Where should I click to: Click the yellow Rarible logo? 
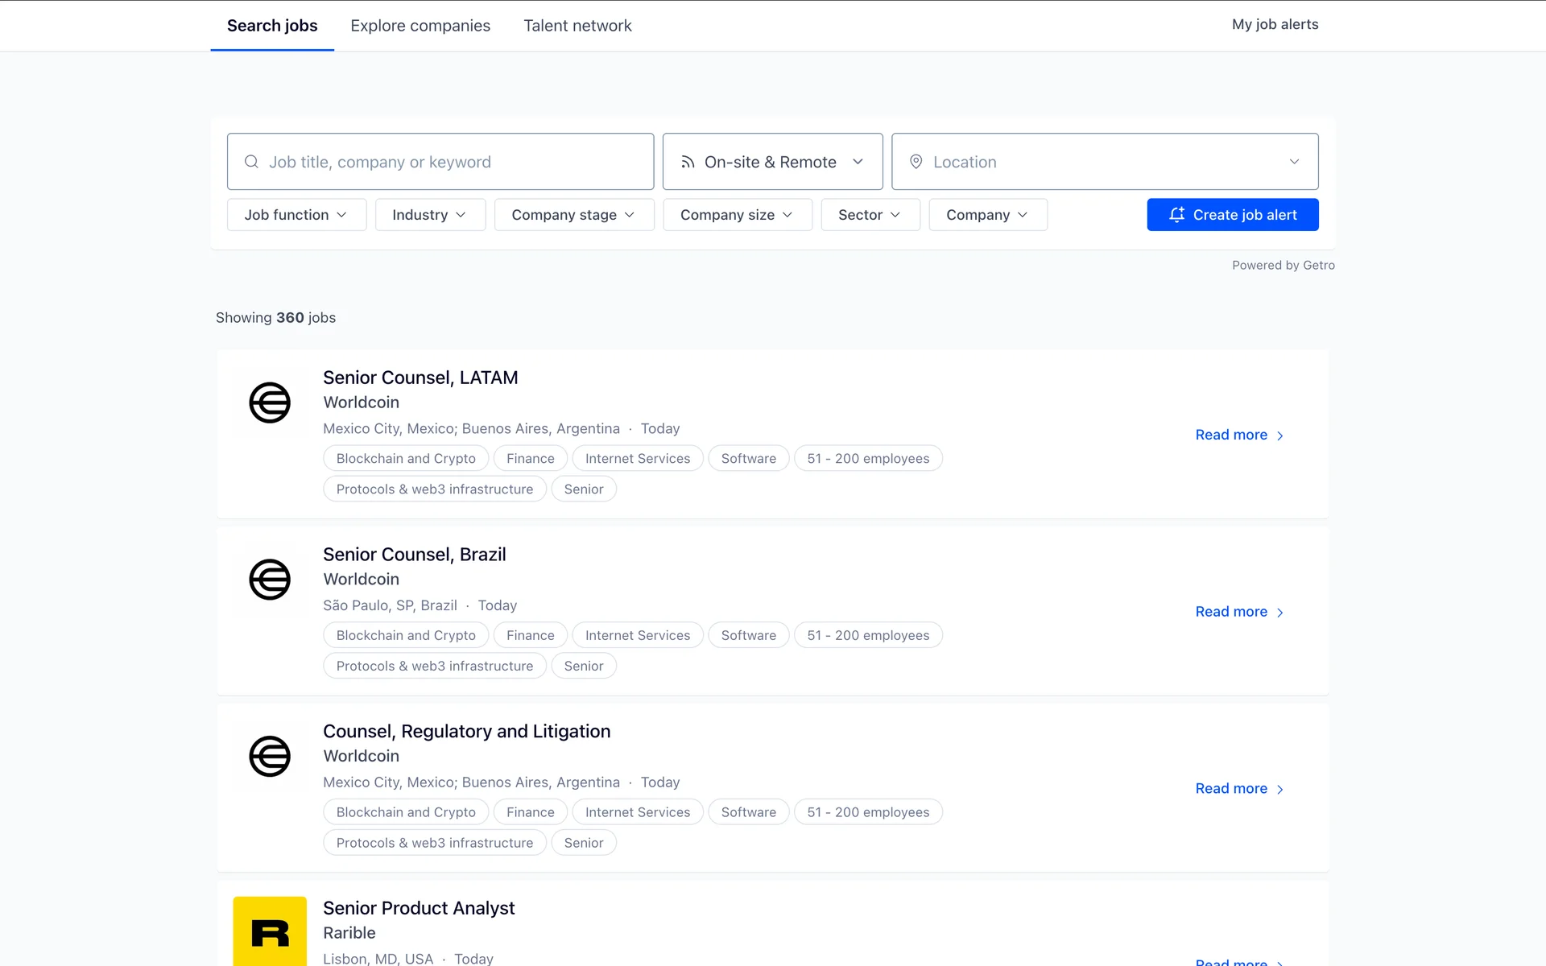pos(270,932)
